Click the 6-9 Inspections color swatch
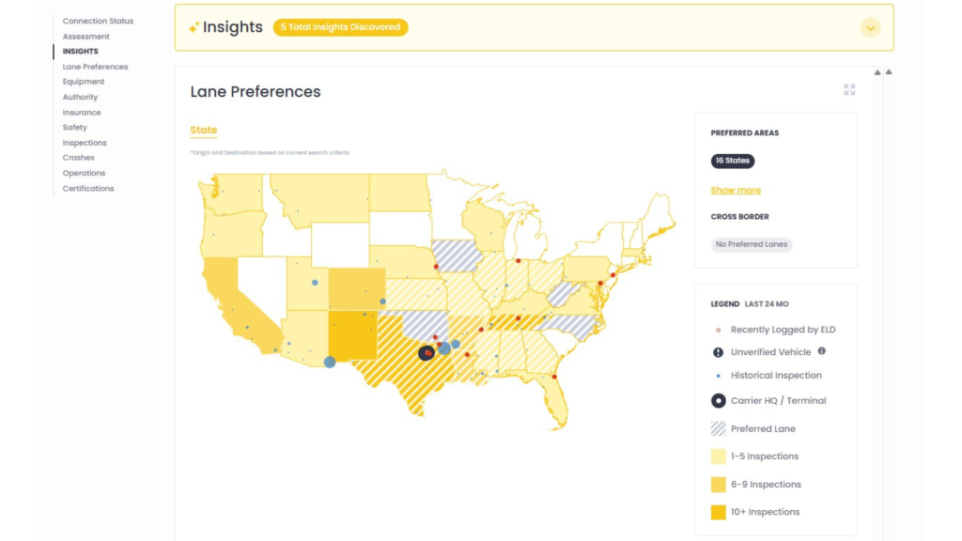Screen dimensions: 962x541 [x=718, y=485]
